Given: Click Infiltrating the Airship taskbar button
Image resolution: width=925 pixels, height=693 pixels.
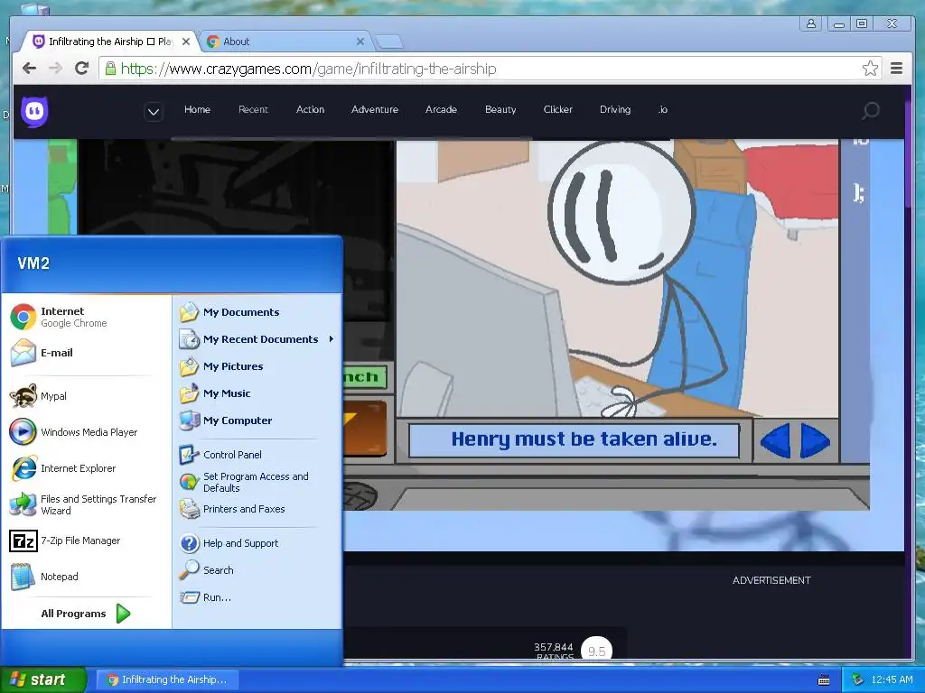Looking at the screenshot, I should 167,679.
